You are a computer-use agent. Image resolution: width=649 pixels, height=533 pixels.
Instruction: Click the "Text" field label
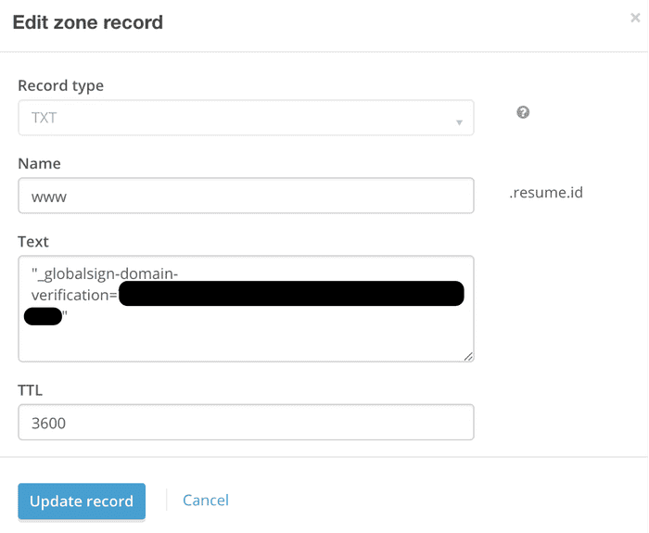tap(33, 241)
